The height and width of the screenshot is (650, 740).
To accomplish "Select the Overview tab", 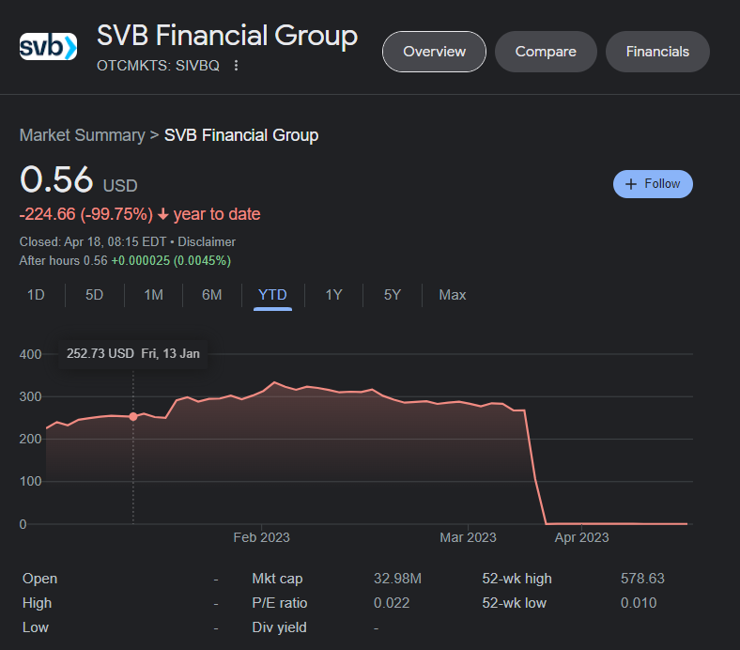I will tap(434, 52).
